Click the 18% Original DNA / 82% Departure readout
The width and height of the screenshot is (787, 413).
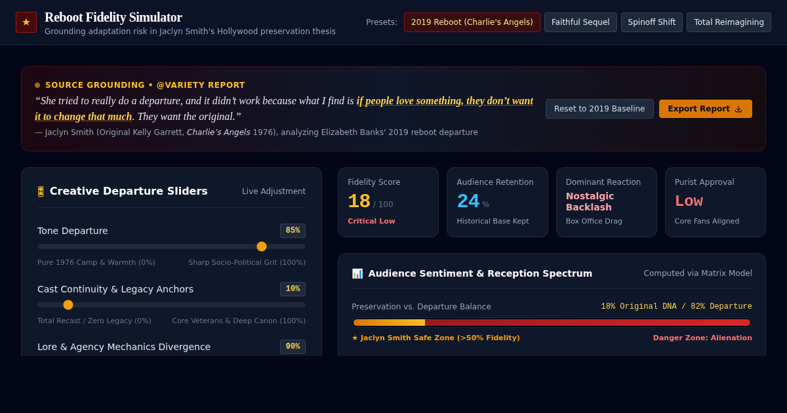676,307
